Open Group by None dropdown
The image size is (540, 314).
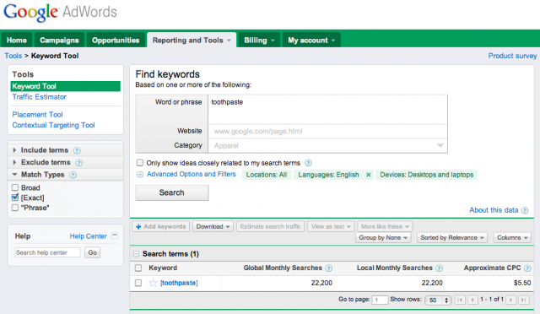(383, 237)
